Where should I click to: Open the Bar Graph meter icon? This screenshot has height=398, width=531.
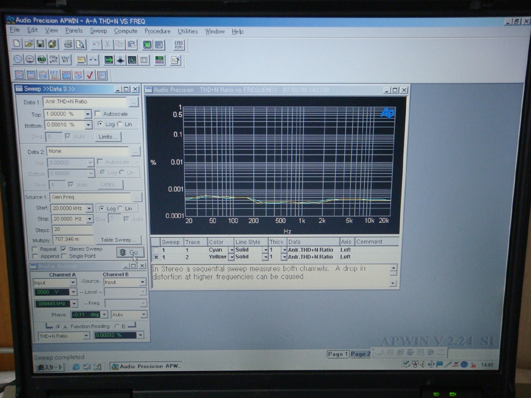pyautogui.click(x=159, y=60)
